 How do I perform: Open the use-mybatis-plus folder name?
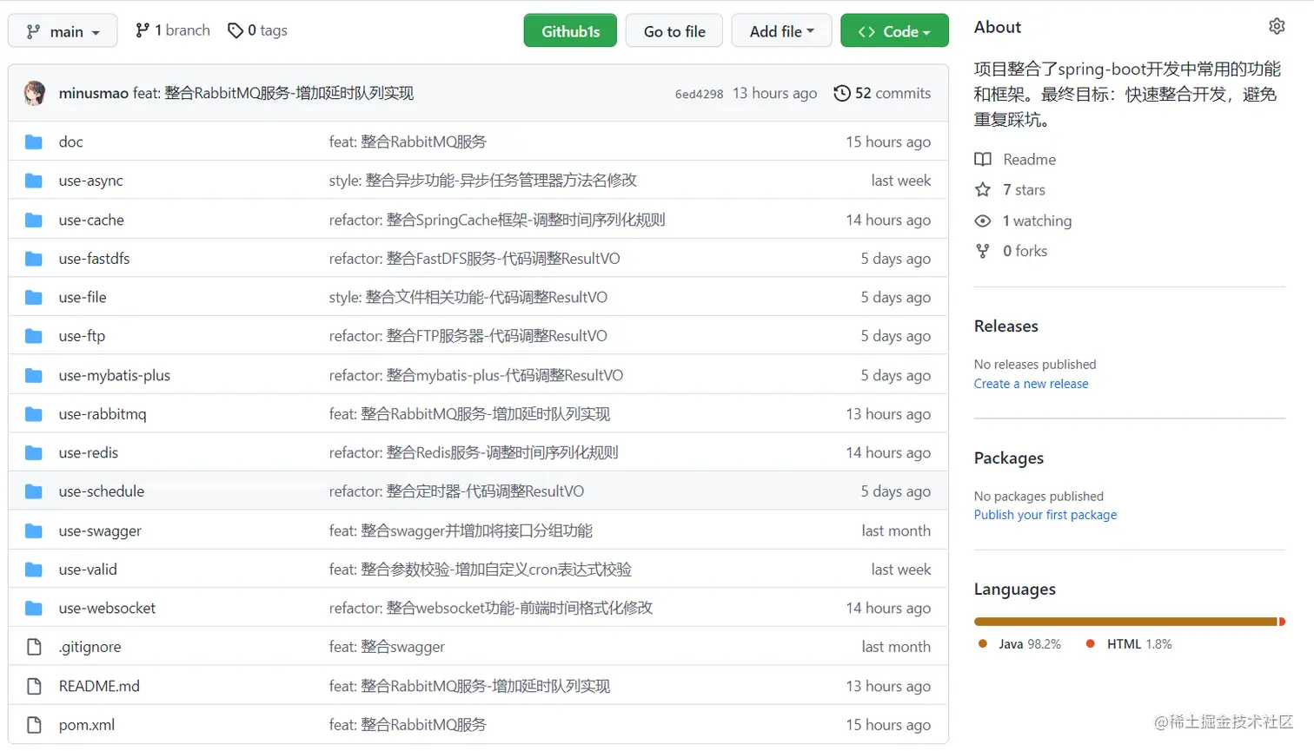[x=115, y=375]
